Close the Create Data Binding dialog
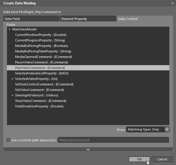 click(x=173, y=3)
